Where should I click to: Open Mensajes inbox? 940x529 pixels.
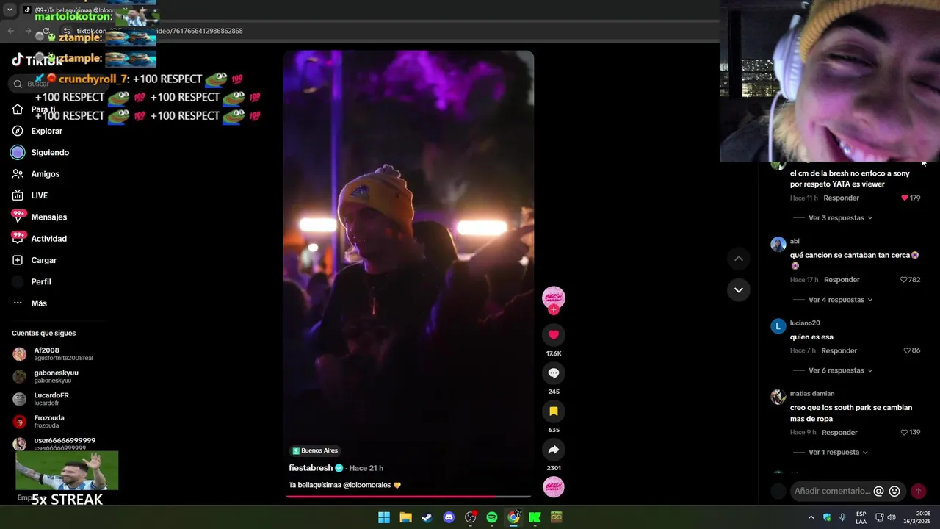click(39, 217)
